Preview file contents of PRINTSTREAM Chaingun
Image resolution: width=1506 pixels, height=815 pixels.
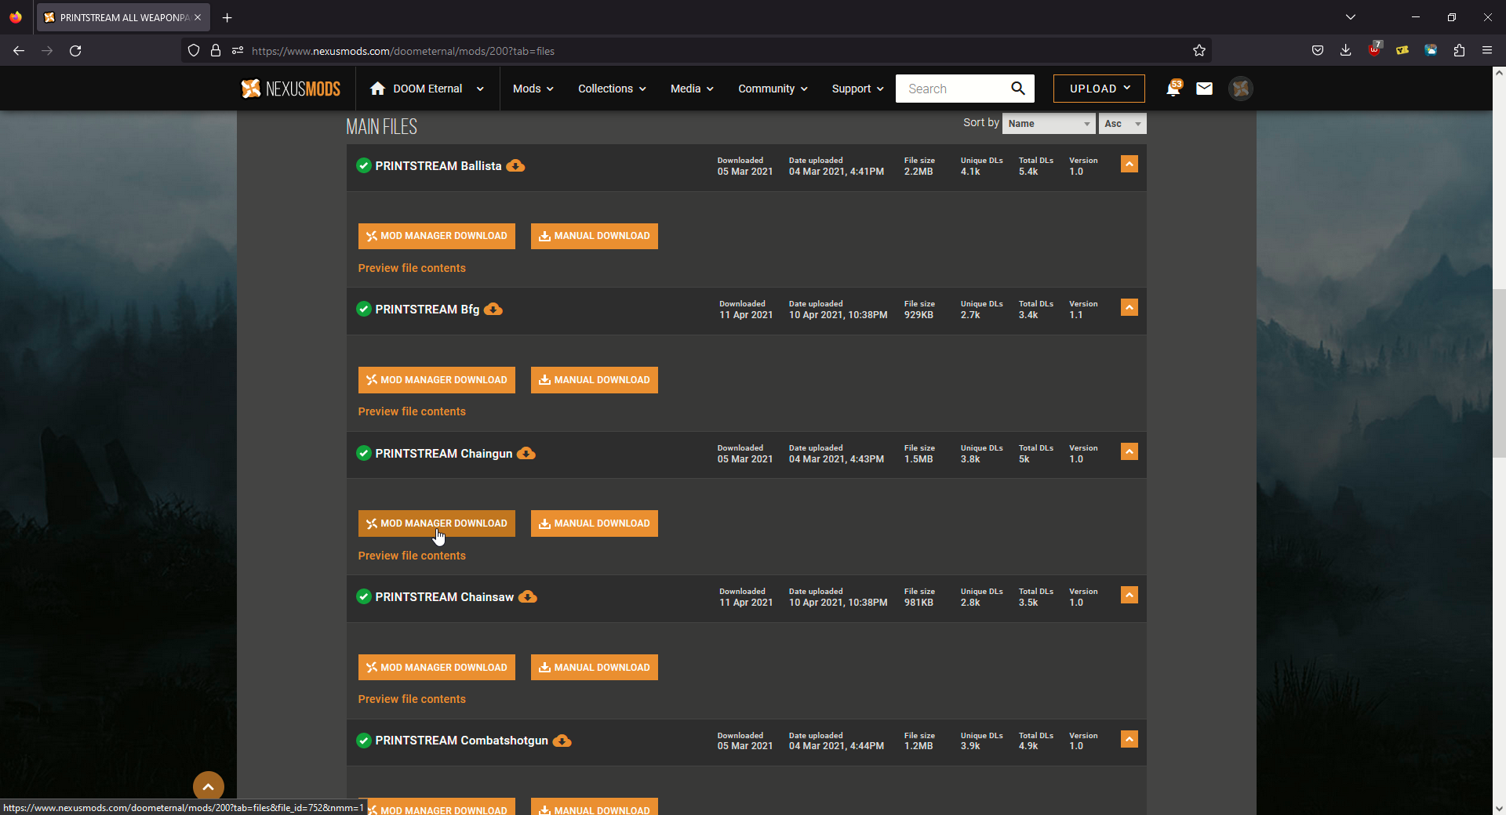click(x=412, y=556)
